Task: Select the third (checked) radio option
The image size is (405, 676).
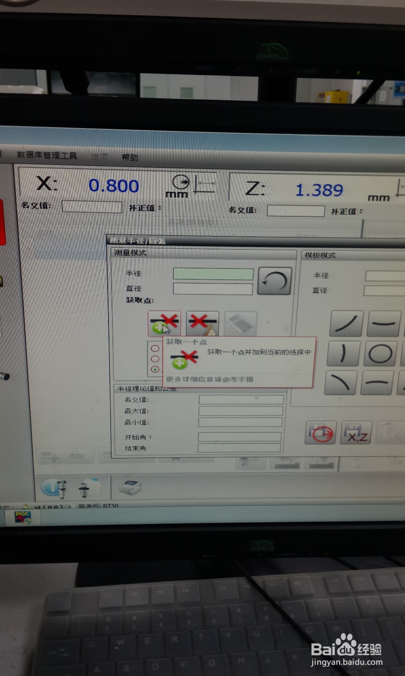Action: tap(155, 369)
